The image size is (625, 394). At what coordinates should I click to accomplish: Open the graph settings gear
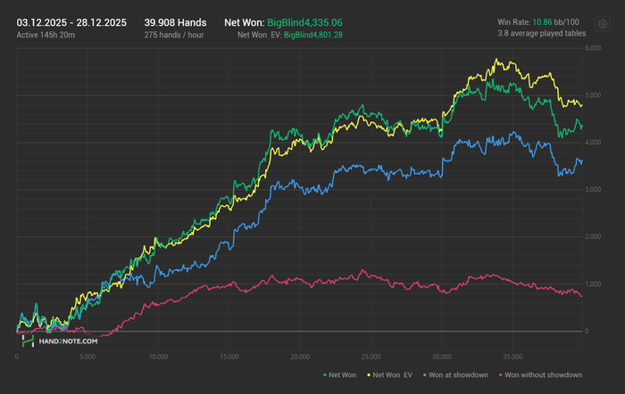pos(604,22)
